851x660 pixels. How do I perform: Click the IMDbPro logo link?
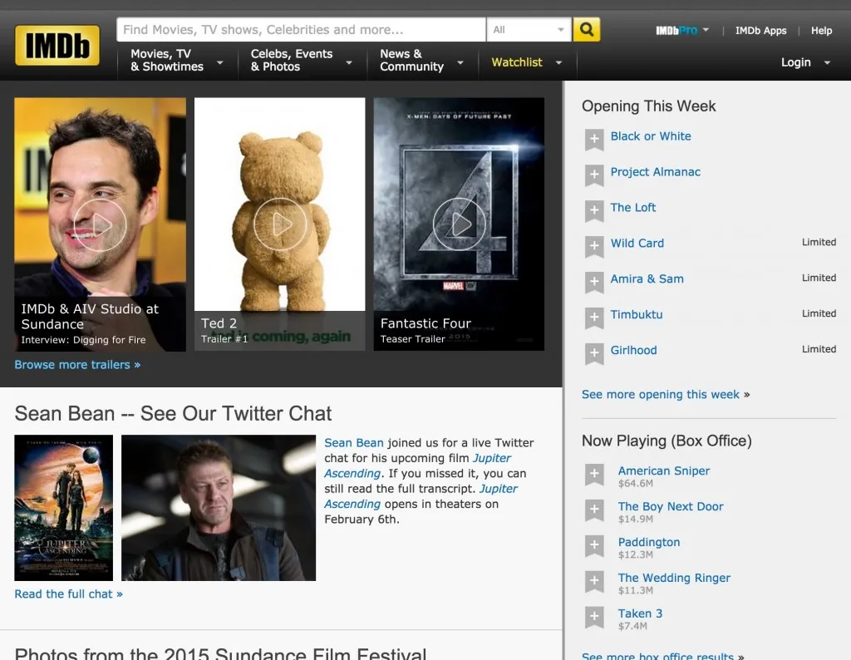coord(676,31)
